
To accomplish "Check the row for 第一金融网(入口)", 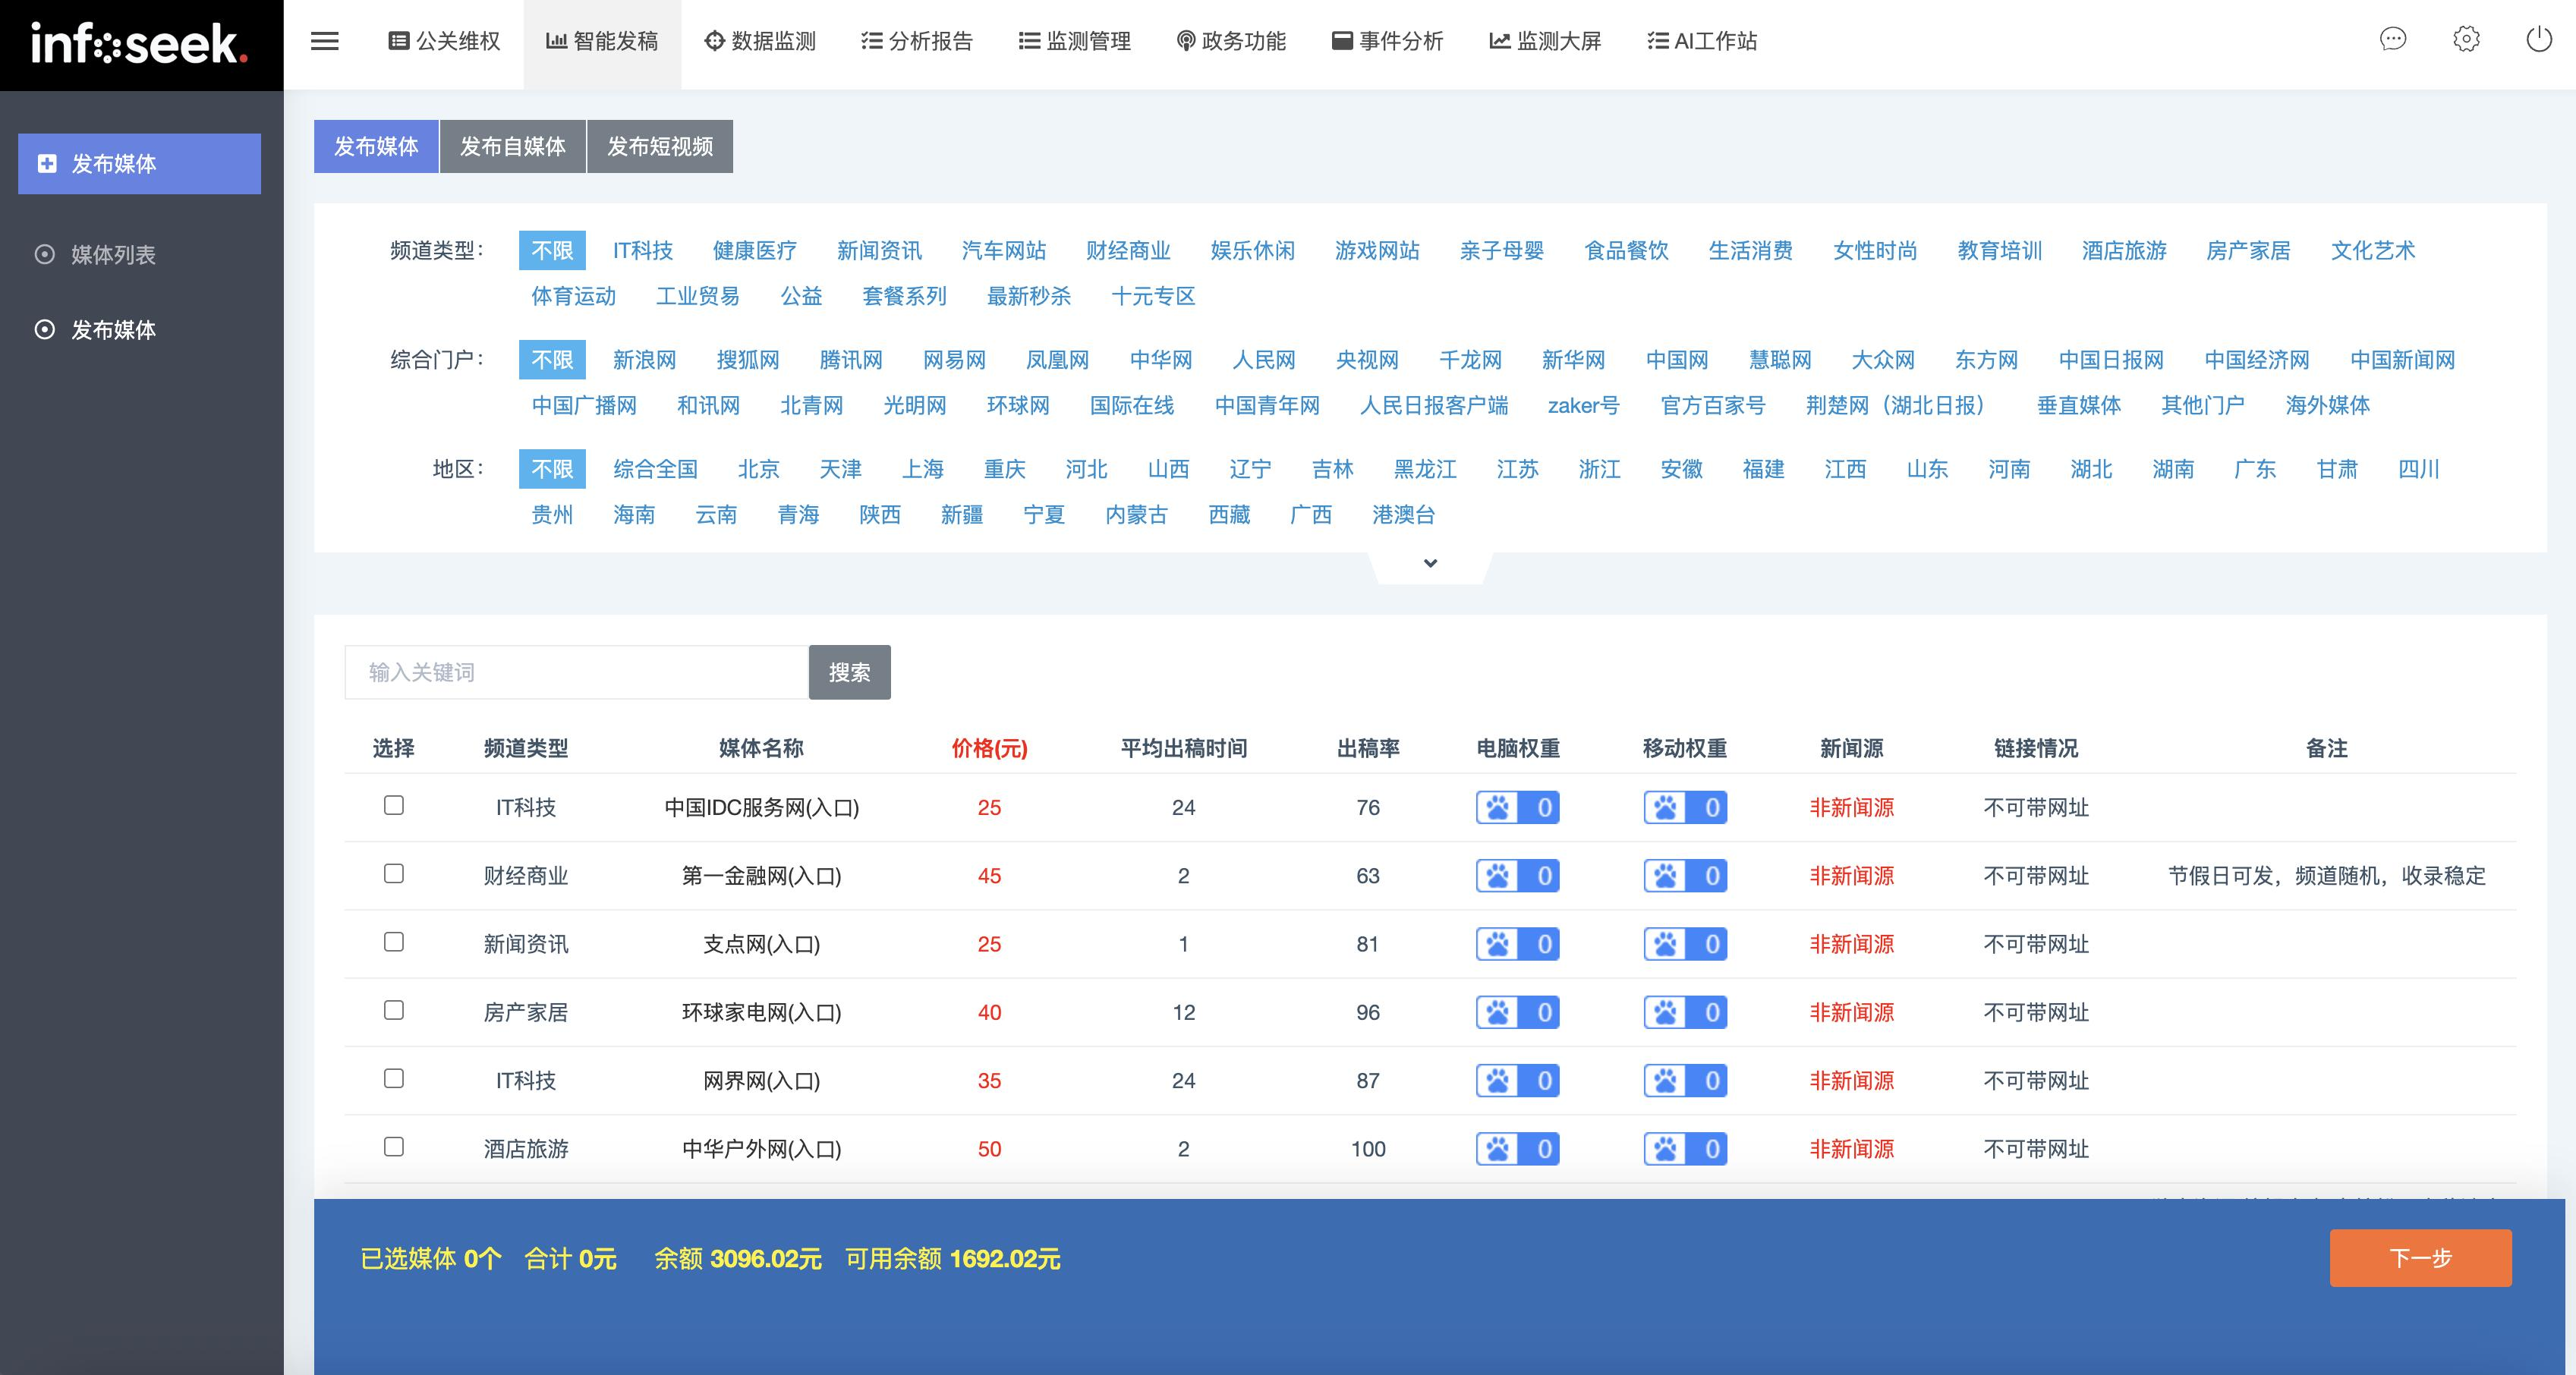I will tap(393, 874).
